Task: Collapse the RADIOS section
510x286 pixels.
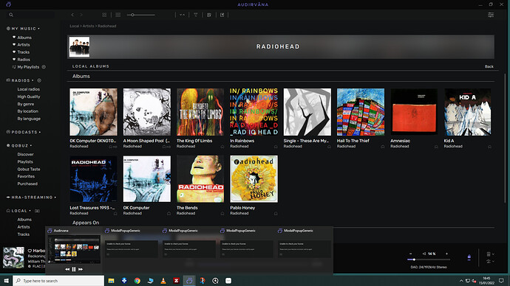Action: [33, 80]
